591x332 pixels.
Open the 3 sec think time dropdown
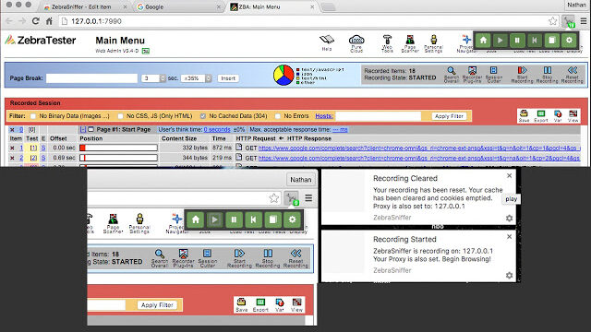[x=153, y=78]
